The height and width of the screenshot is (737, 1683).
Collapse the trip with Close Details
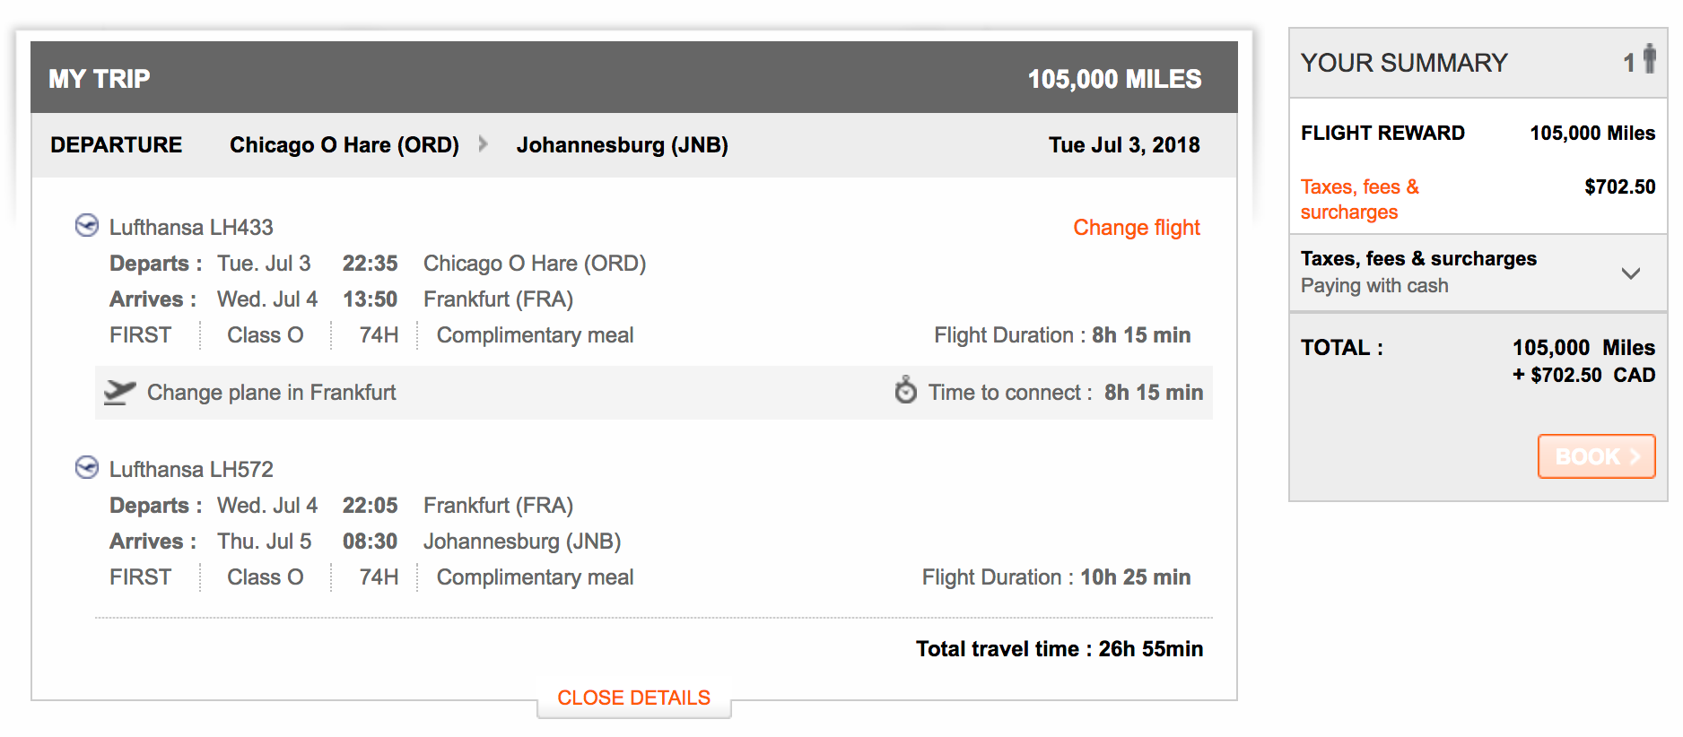point(633,698)
